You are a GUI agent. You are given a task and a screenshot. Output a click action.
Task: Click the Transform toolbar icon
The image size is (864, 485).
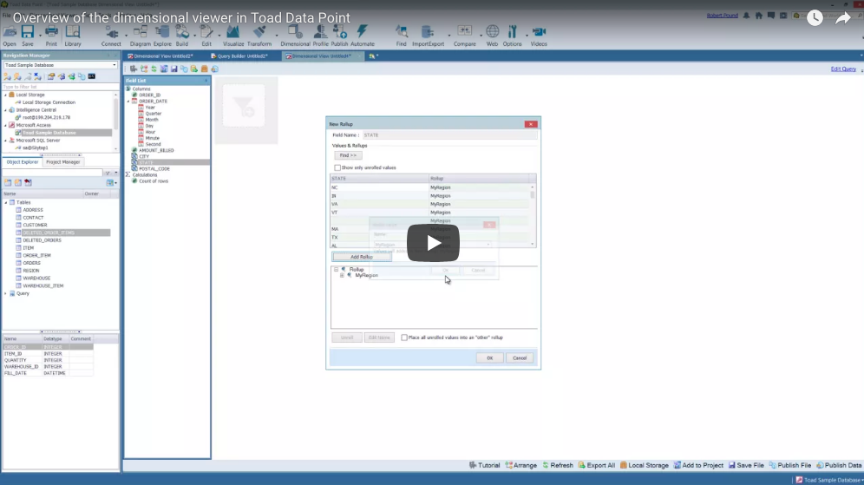tap(259, 35)
